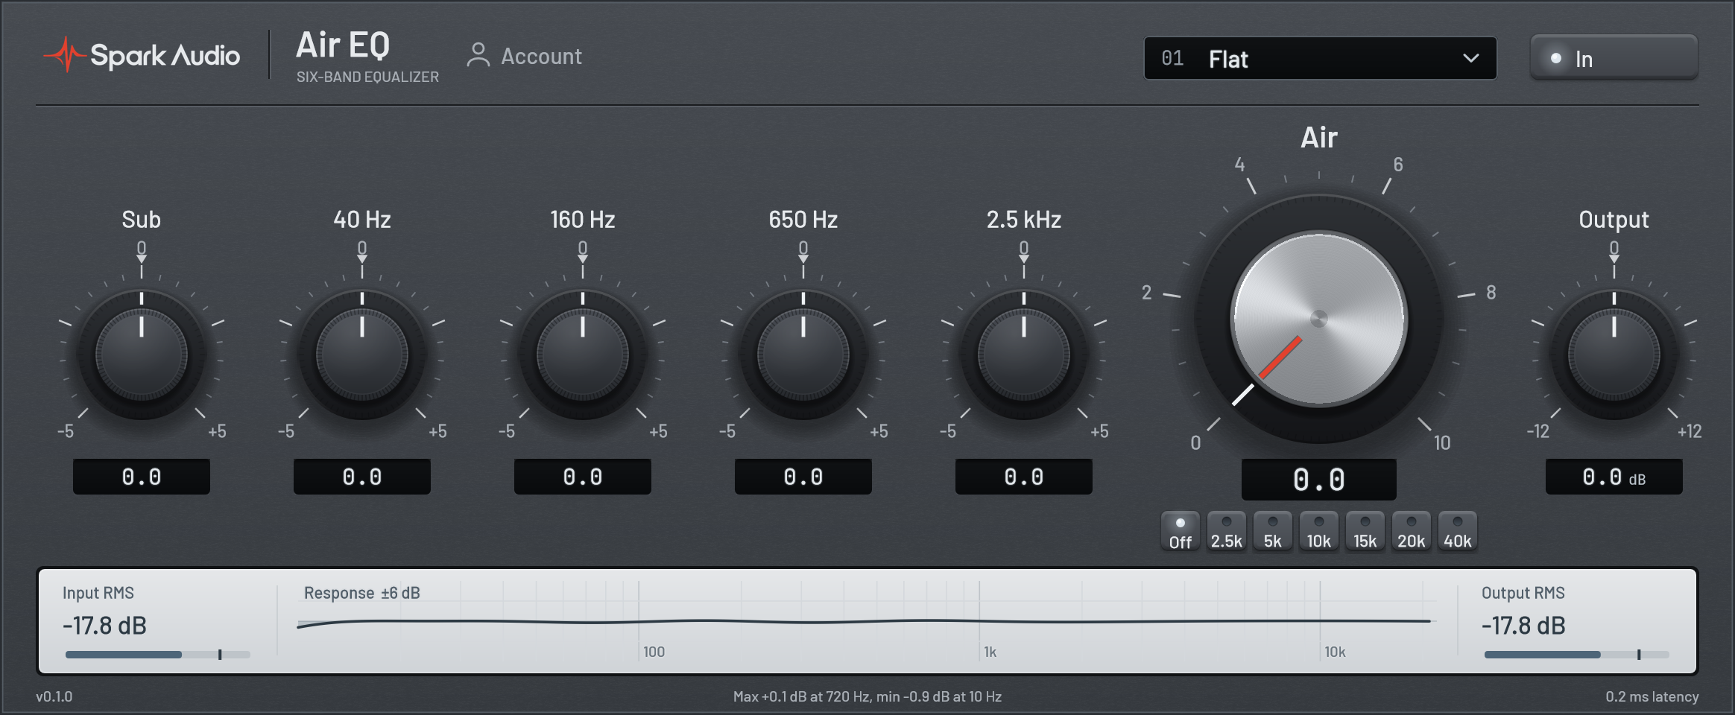This screenshot has height=715, width=1735.
Task: Click the Output gain knob
Action: (x=1614, y=355)
